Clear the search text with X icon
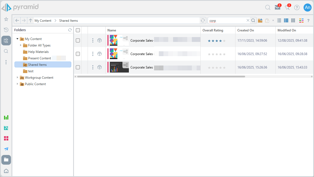Image resolution: width=314 pixels, height=177 pixels. [248, 20]
